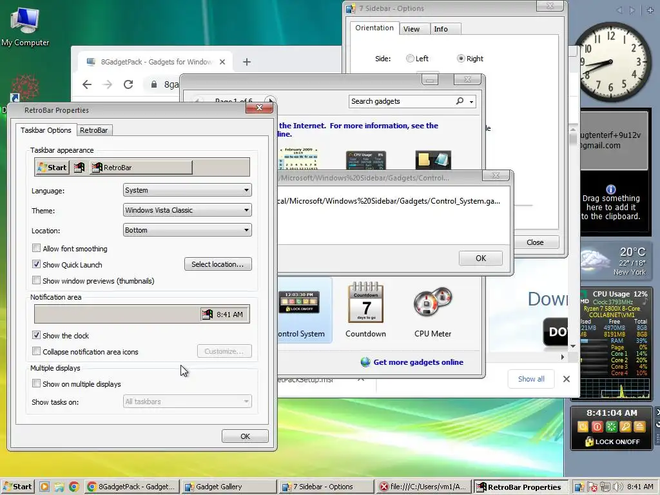Open the Show tasks on dropdown
660x495 pixels.
pos(188,402)
